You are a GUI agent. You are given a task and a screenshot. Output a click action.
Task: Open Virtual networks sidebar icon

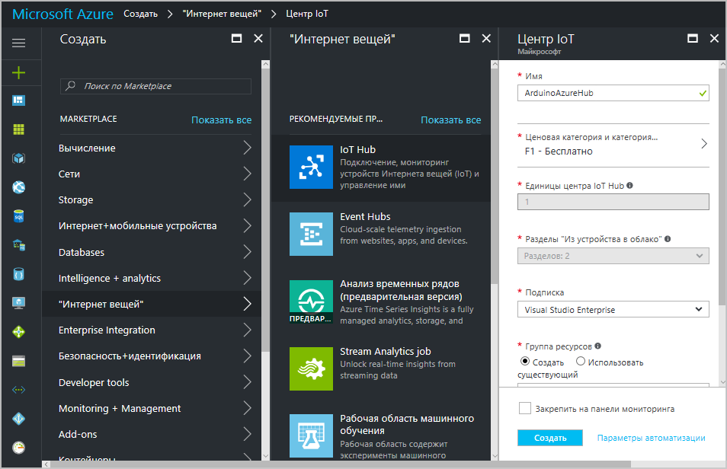[18, 390]
